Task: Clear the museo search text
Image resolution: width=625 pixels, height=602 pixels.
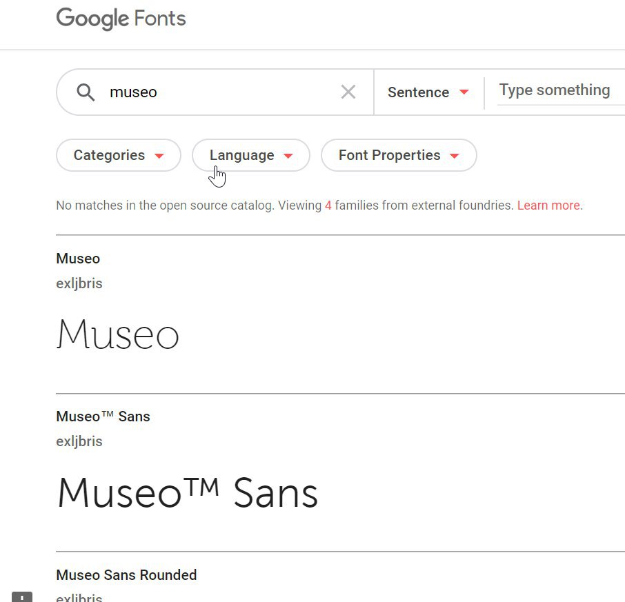Action: 348,92
